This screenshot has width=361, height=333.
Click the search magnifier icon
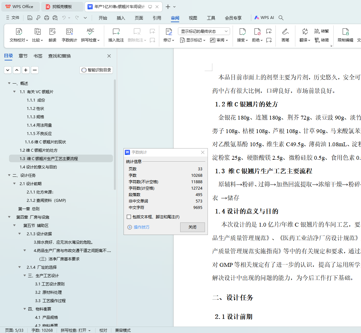coord(281,18)
